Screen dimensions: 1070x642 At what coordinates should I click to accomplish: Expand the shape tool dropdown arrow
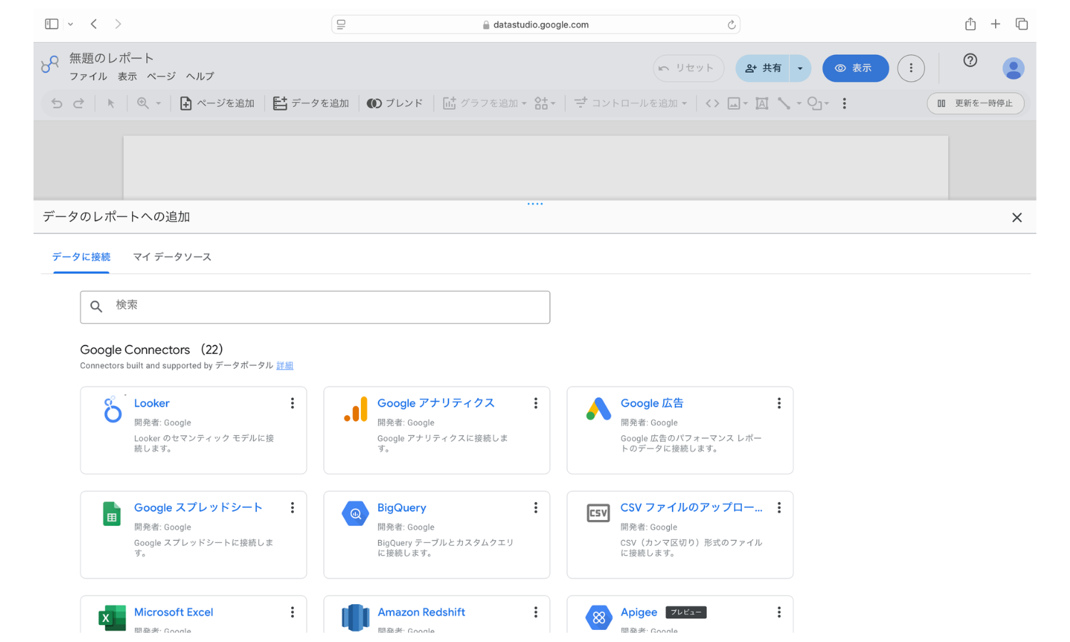pos(827,104)
